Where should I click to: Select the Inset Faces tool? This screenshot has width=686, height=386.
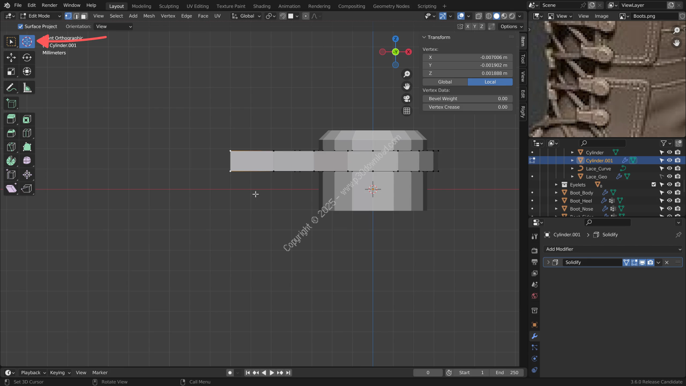point(27,119)
